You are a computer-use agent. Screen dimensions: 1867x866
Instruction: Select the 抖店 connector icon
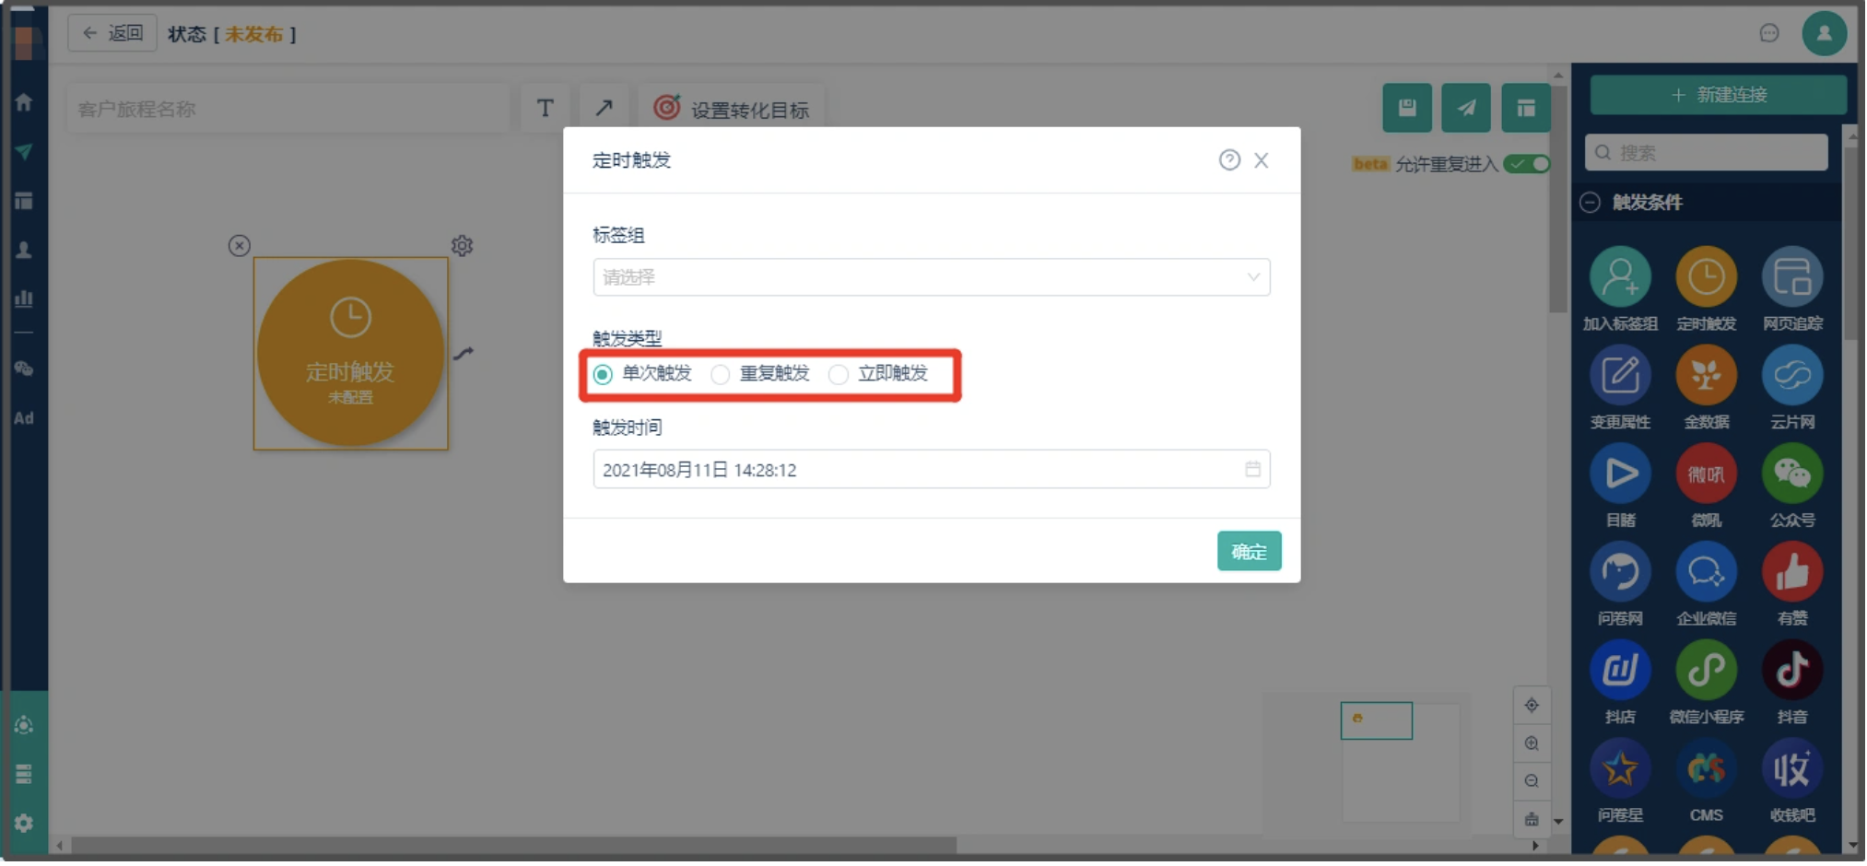coord(1622,672)
